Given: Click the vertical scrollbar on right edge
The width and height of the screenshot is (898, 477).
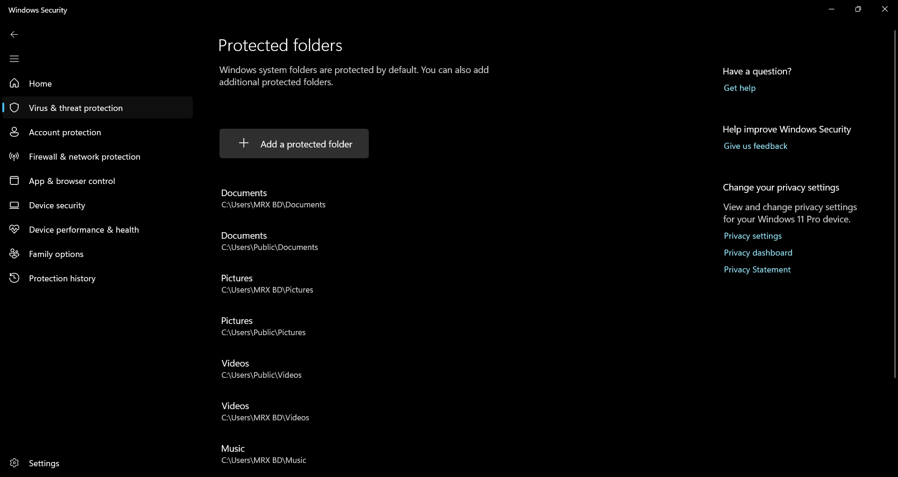Looking at the screenshot, I should 895,204.
